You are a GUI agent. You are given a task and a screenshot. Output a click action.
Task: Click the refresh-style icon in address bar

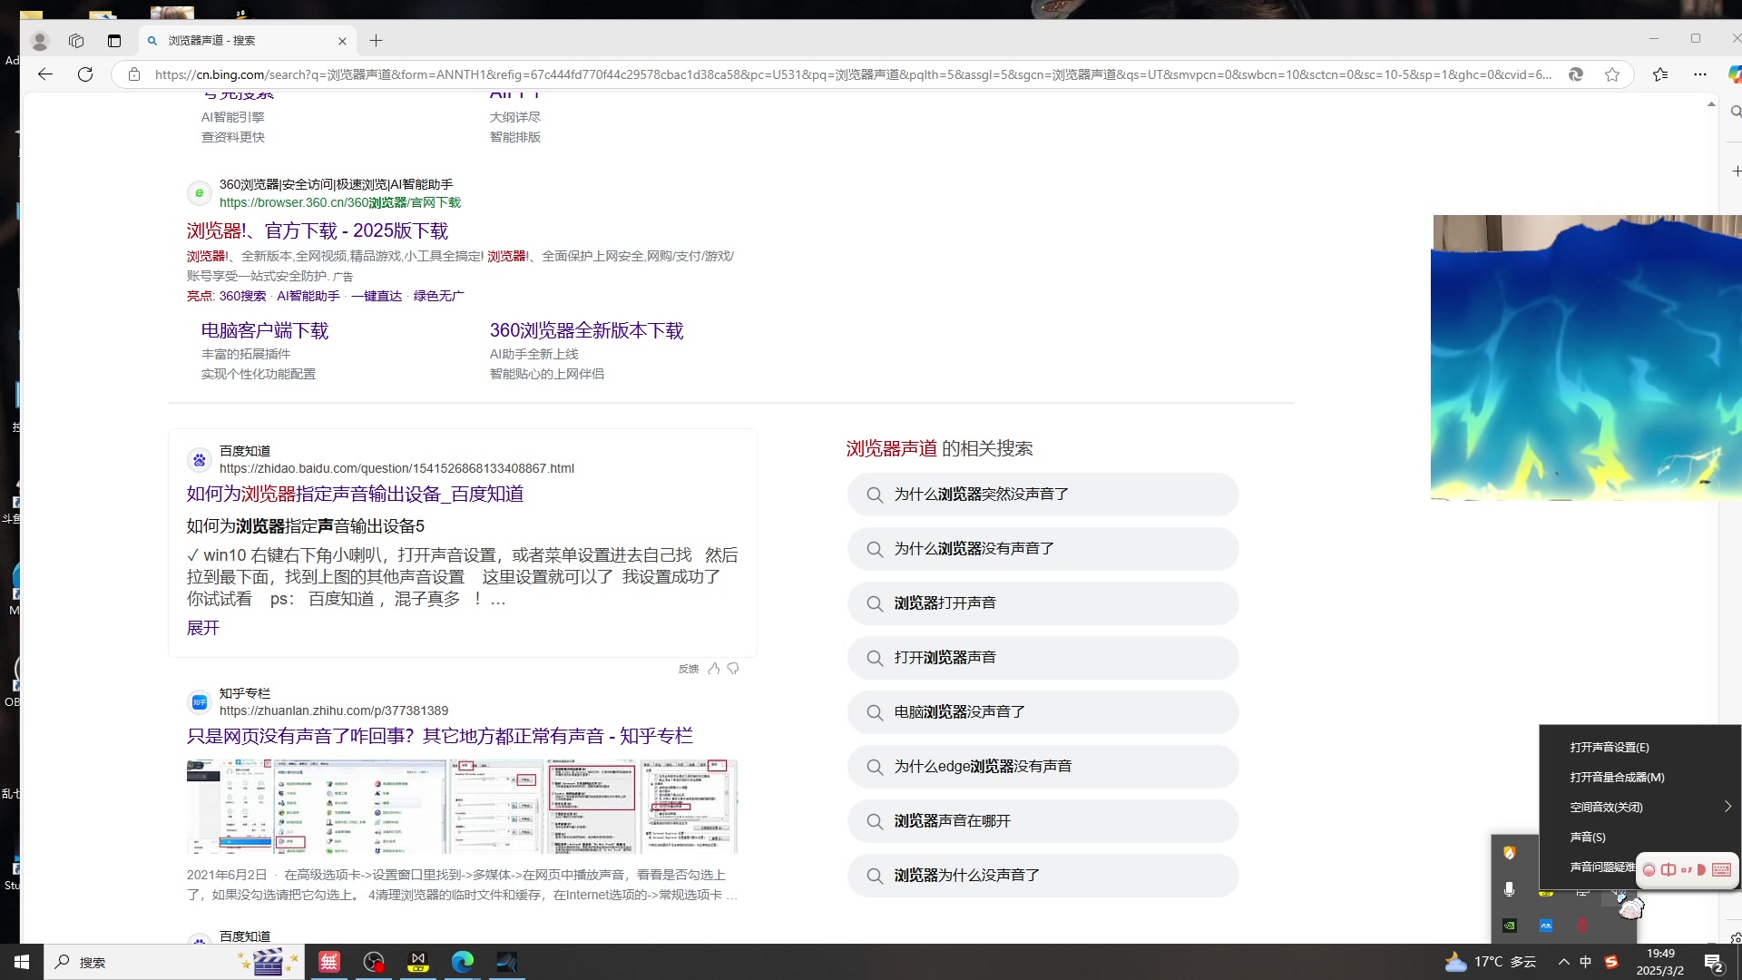(1576, 74)
